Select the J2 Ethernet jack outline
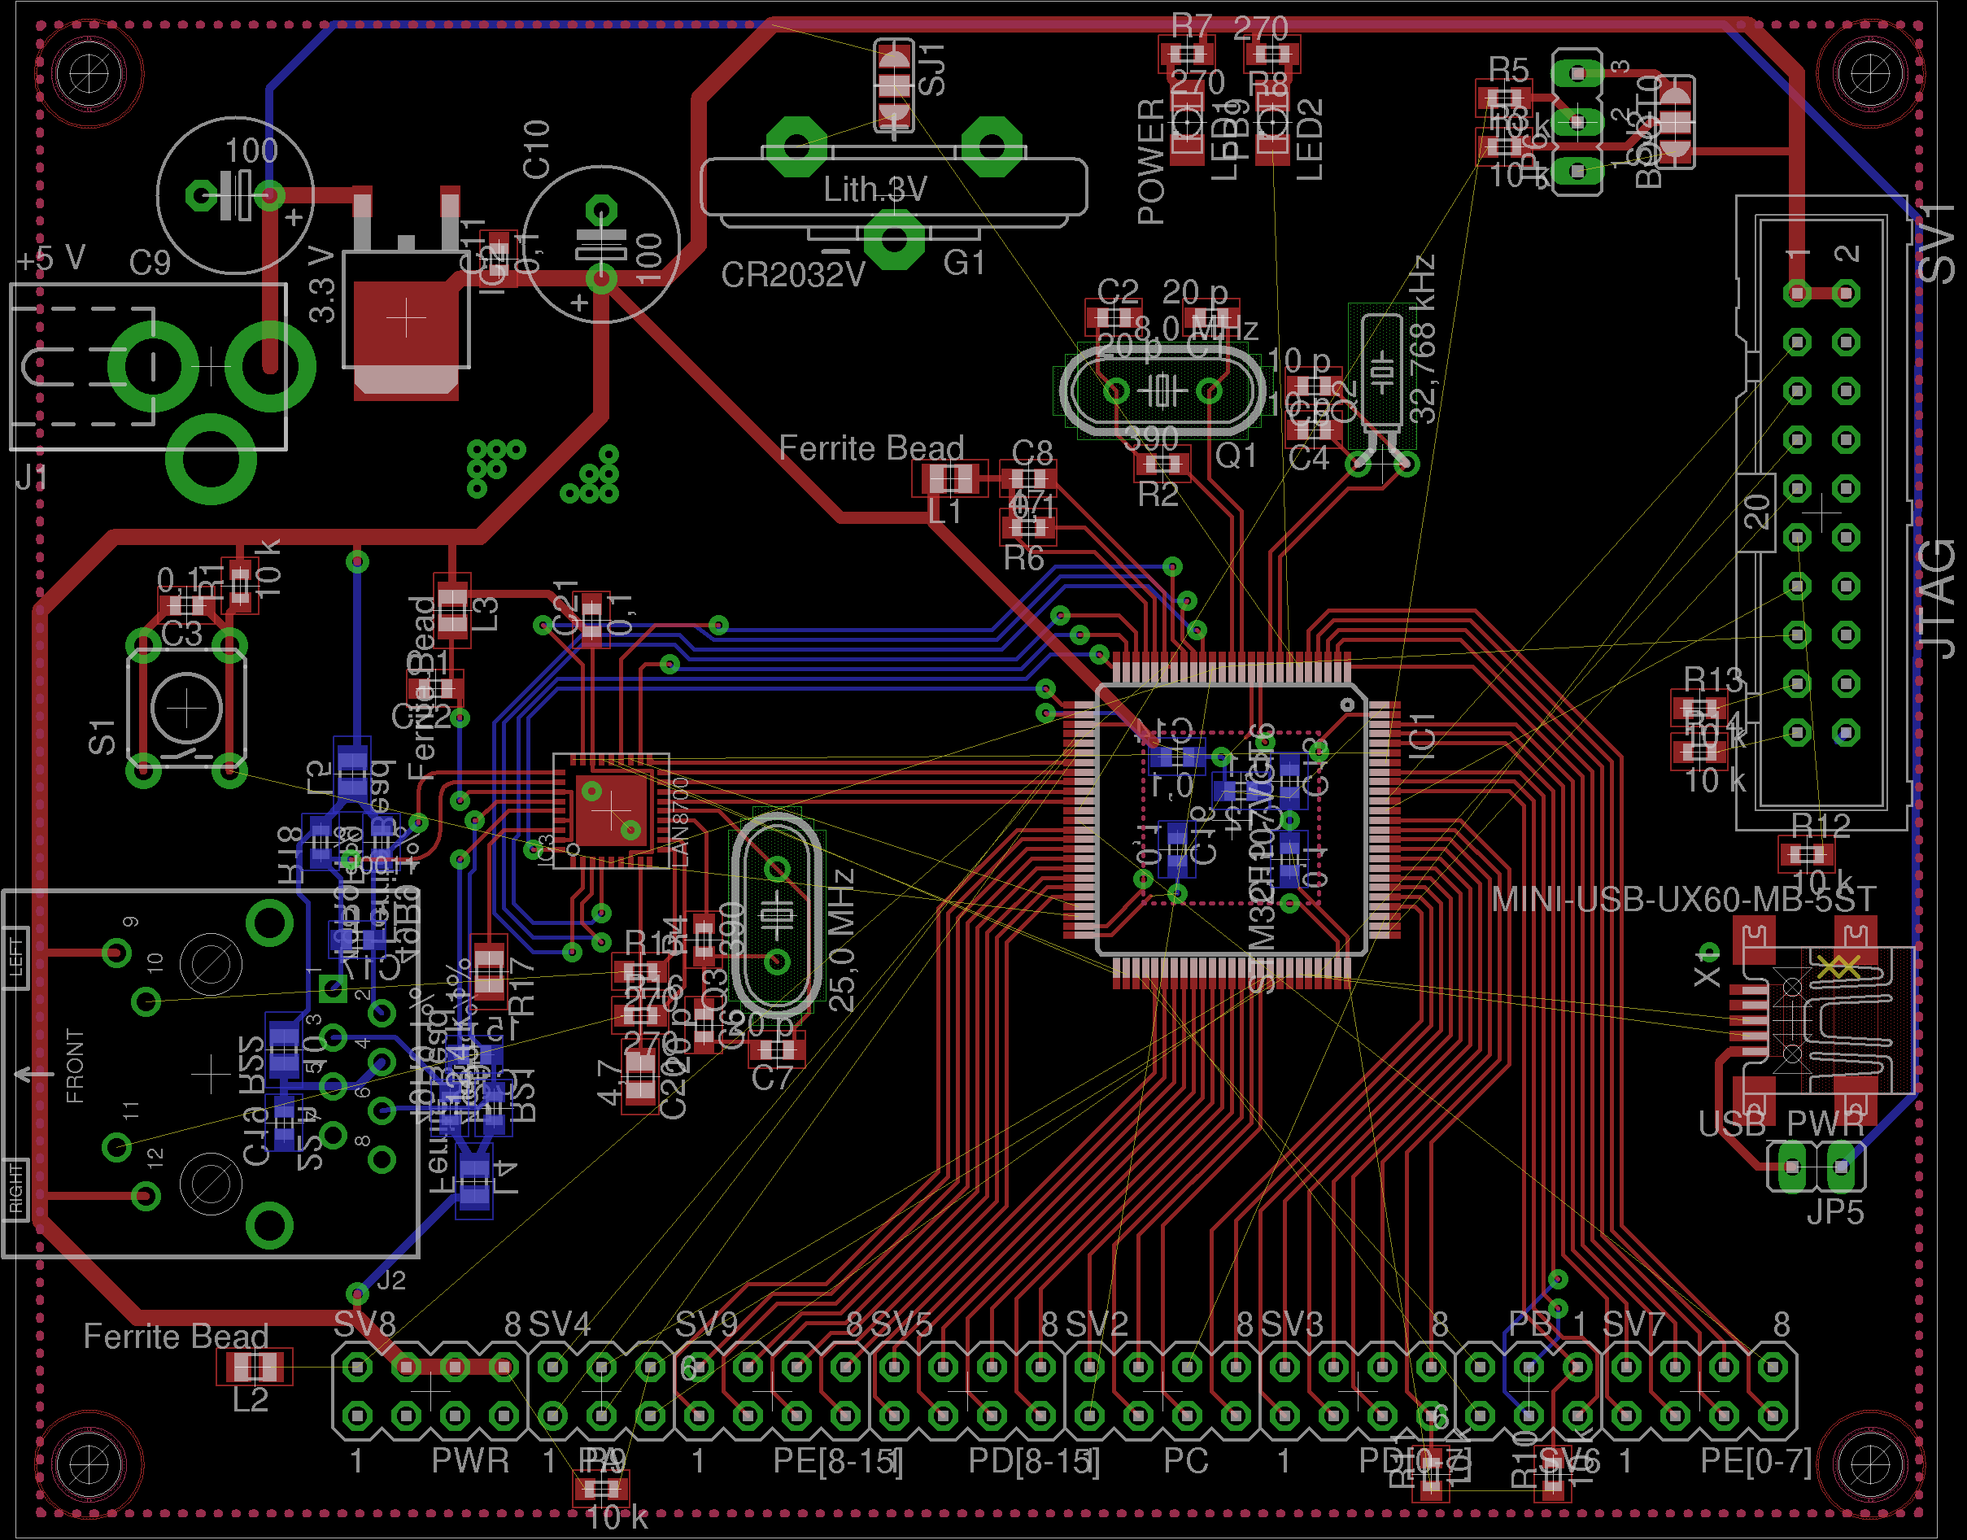The image size is (1967, 1540). click(212, 1073)
